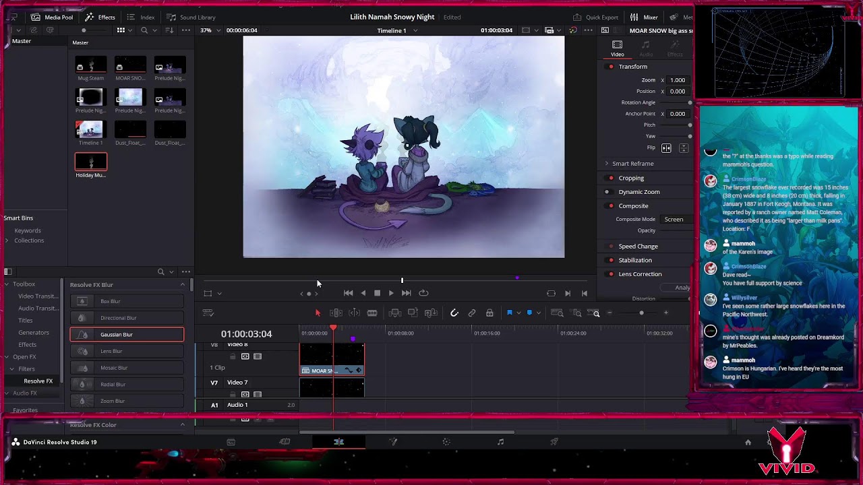The image size is (863, 485).
Task: Click timeline zoom out minus button
Action: coord(609,313)
